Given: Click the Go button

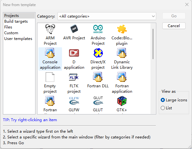Looking at the screenshot, I should [x=174, y=16].
